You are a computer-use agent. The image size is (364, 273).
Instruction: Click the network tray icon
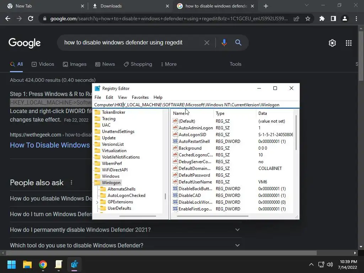coord(321,264)
